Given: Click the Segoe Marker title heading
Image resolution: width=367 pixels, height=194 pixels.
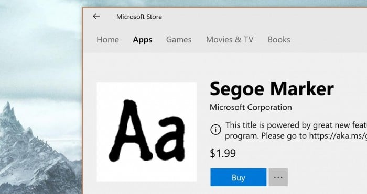Looking at the screenshot, I should [x=272, y=89].
